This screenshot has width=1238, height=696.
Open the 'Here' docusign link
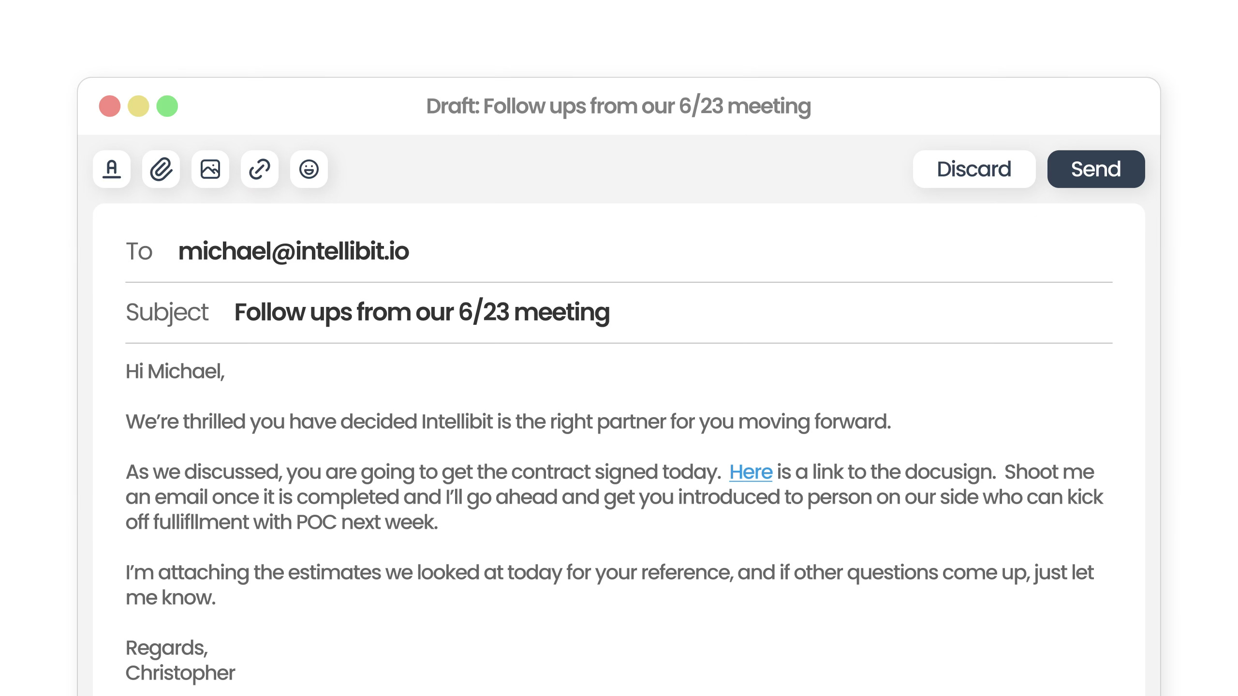[x=751, y=472]
